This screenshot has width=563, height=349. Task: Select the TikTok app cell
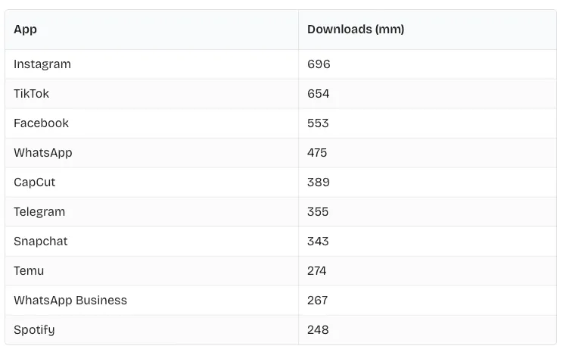click(x=33, y=94)
